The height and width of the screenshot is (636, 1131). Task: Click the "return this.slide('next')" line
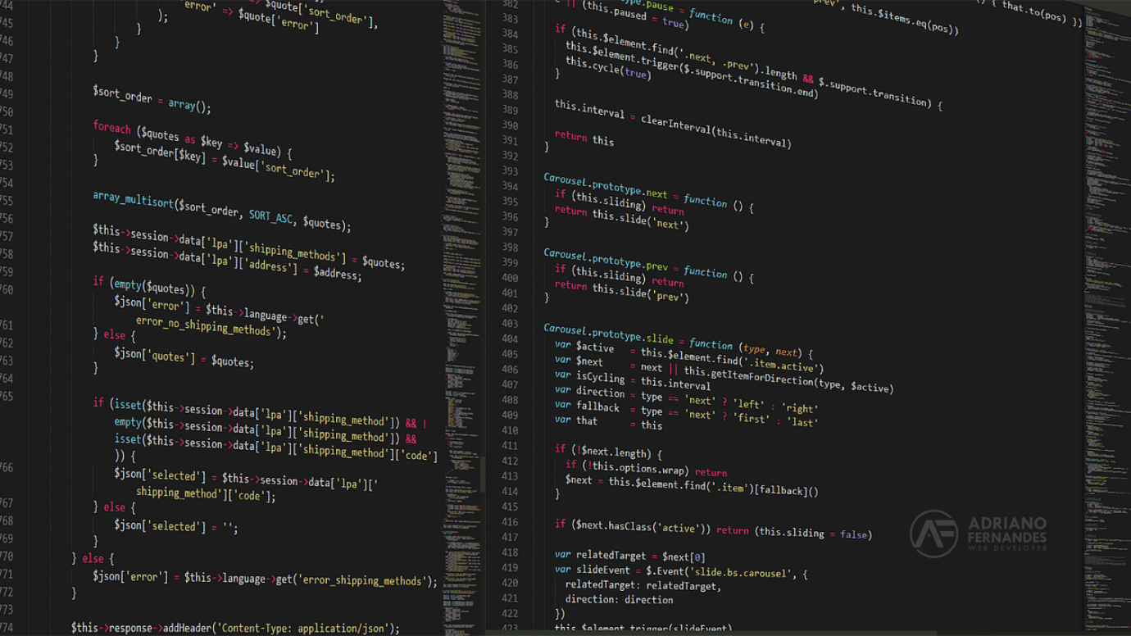pos(622,217)
